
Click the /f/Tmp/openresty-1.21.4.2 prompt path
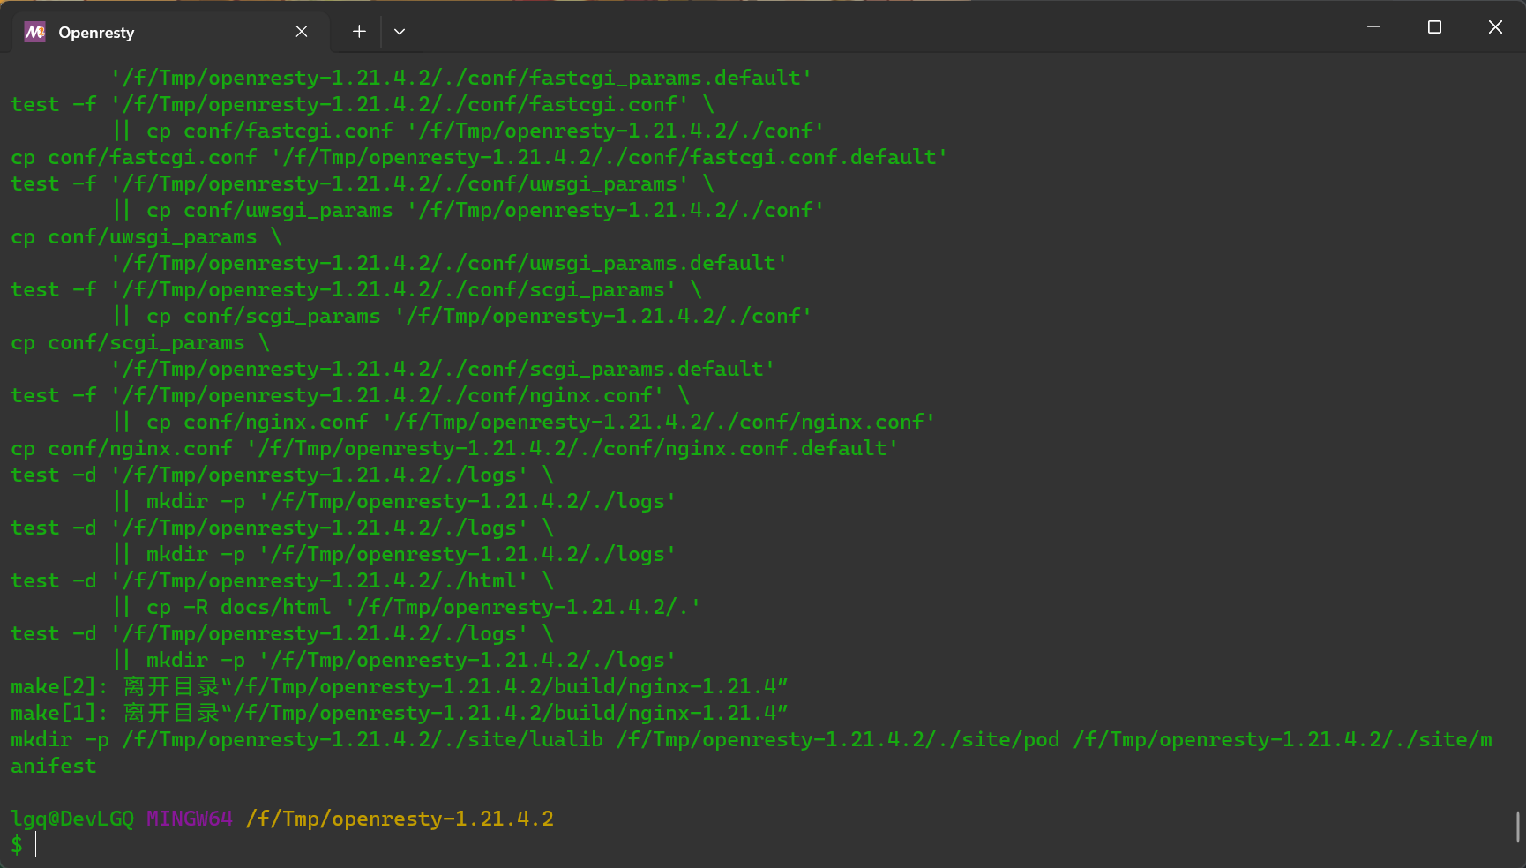[400, 819]
